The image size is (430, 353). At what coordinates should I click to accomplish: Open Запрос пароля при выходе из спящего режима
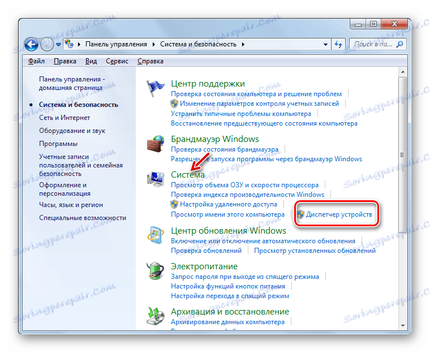coord(245,277)
